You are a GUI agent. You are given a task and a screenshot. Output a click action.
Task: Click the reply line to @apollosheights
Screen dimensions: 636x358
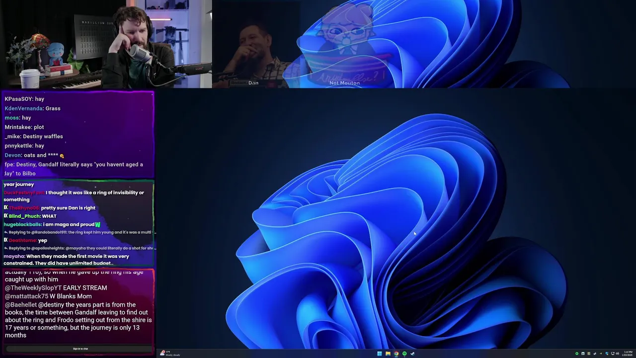[x=80, y=248]
